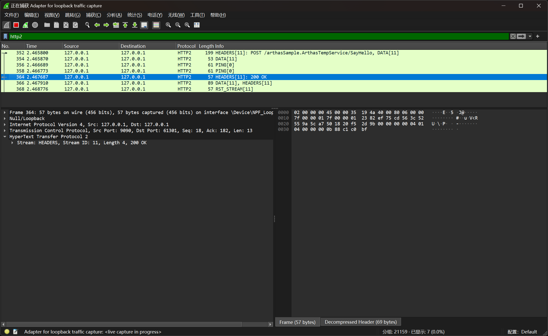Select packet 352 with POST SayHello

(274, 53)
